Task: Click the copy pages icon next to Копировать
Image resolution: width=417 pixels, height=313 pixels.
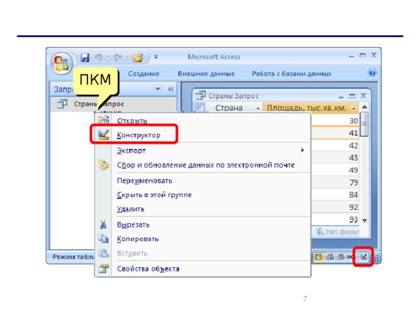Action: tap(103, 239)
